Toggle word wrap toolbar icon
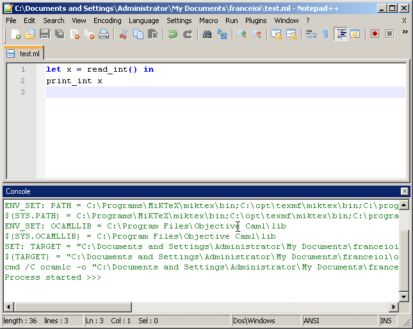 pos(311,34)
